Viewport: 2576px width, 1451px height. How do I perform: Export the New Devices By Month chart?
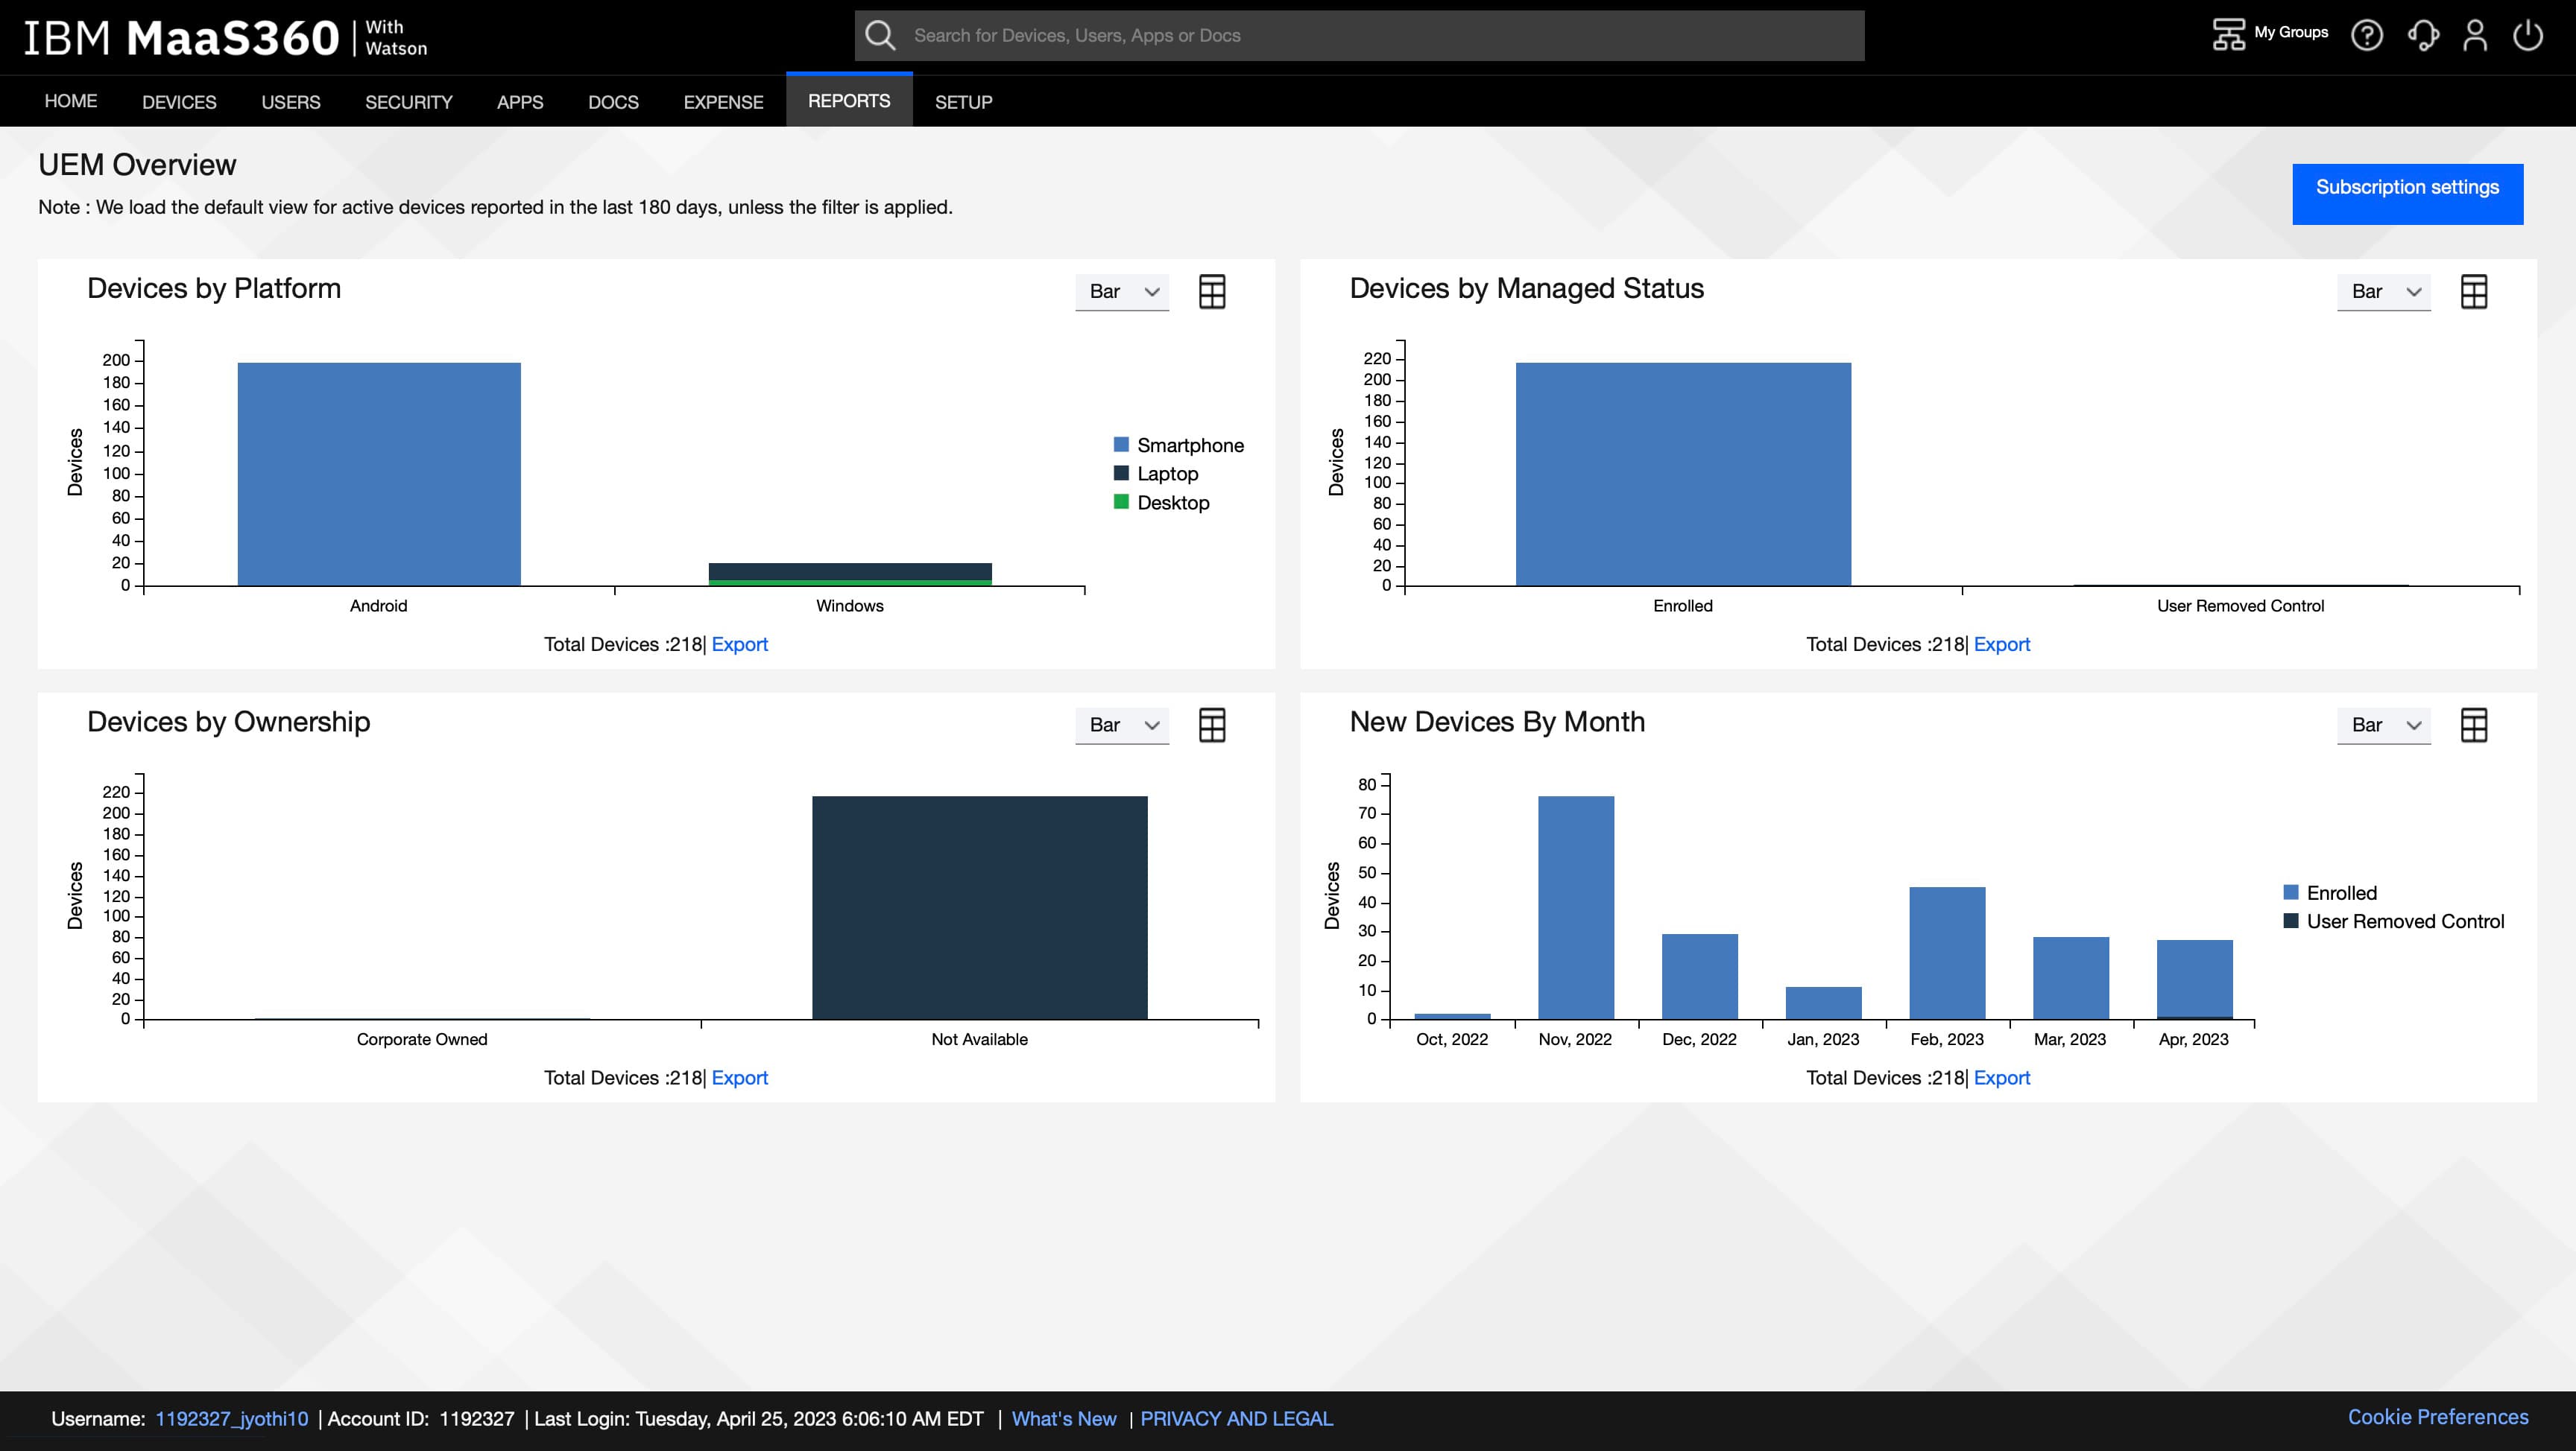pos(2002,1079)
